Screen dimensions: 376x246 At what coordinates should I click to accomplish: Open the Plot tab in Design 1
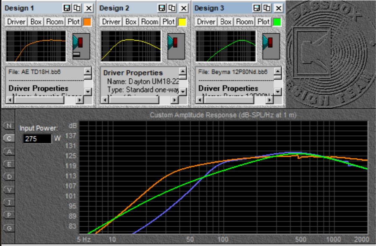click(73, 22)
